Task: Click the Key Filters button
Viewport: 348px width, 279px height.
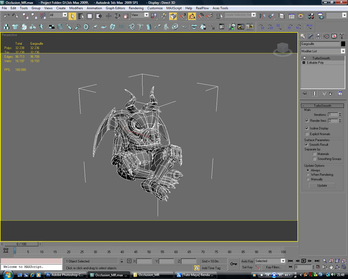Action: [274, 267]
